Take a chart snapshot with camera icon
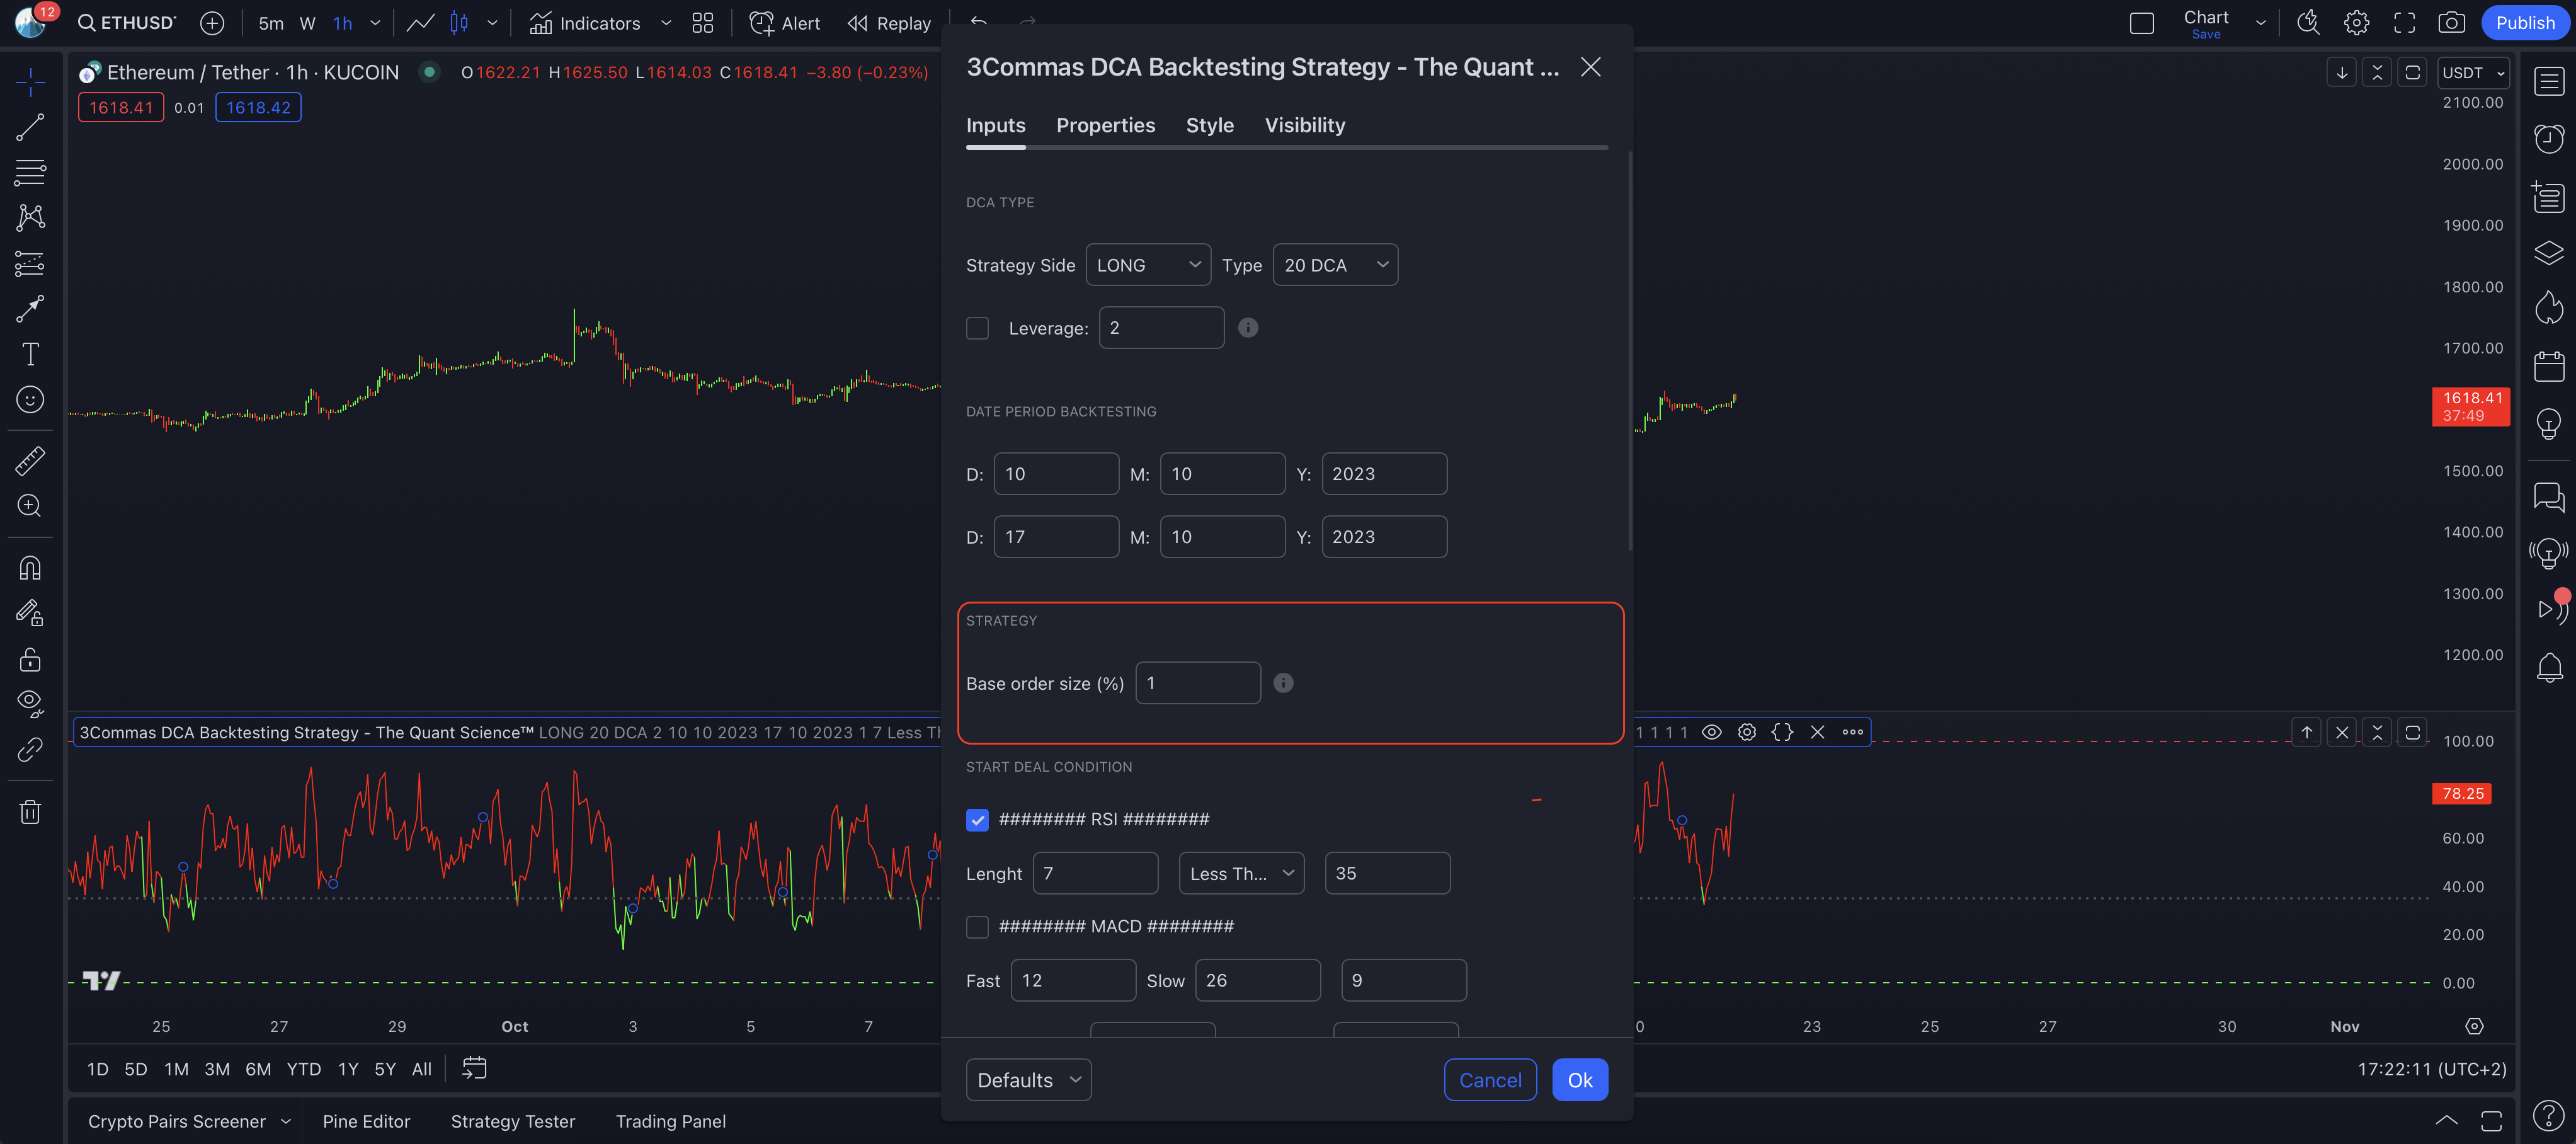This screenshot has height=1144, width=2576. [x=2451, y=23]
